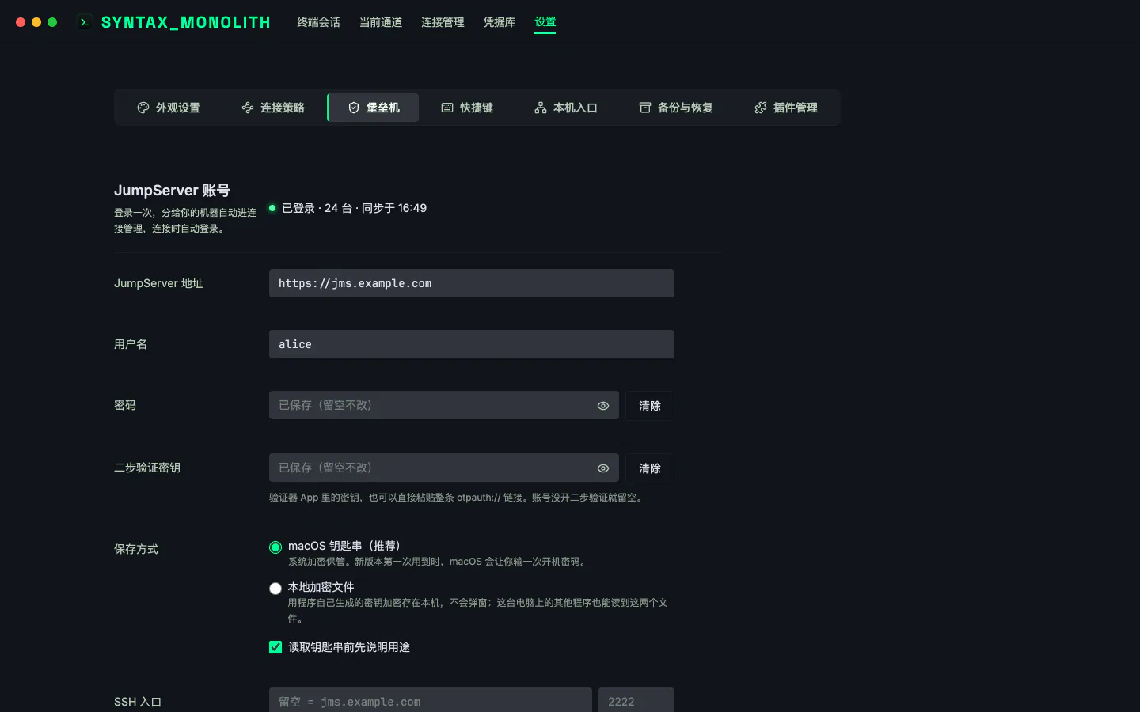The width and height of the screenshot is (1140, 712).
Task: Click the 保存方式 label
Action: (136, 549)
